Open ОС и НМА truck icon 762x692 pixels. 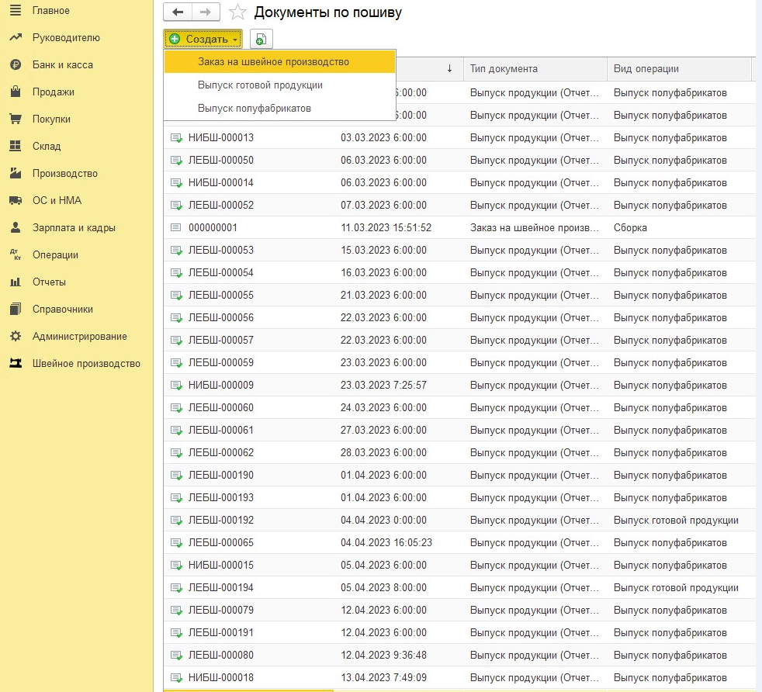click(16, 200)
